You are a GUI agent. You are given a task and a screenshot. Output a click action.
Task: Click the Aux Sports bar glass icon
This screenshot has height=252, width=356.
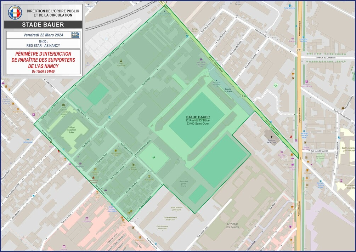pyautogui.click(x=149, y=176)
